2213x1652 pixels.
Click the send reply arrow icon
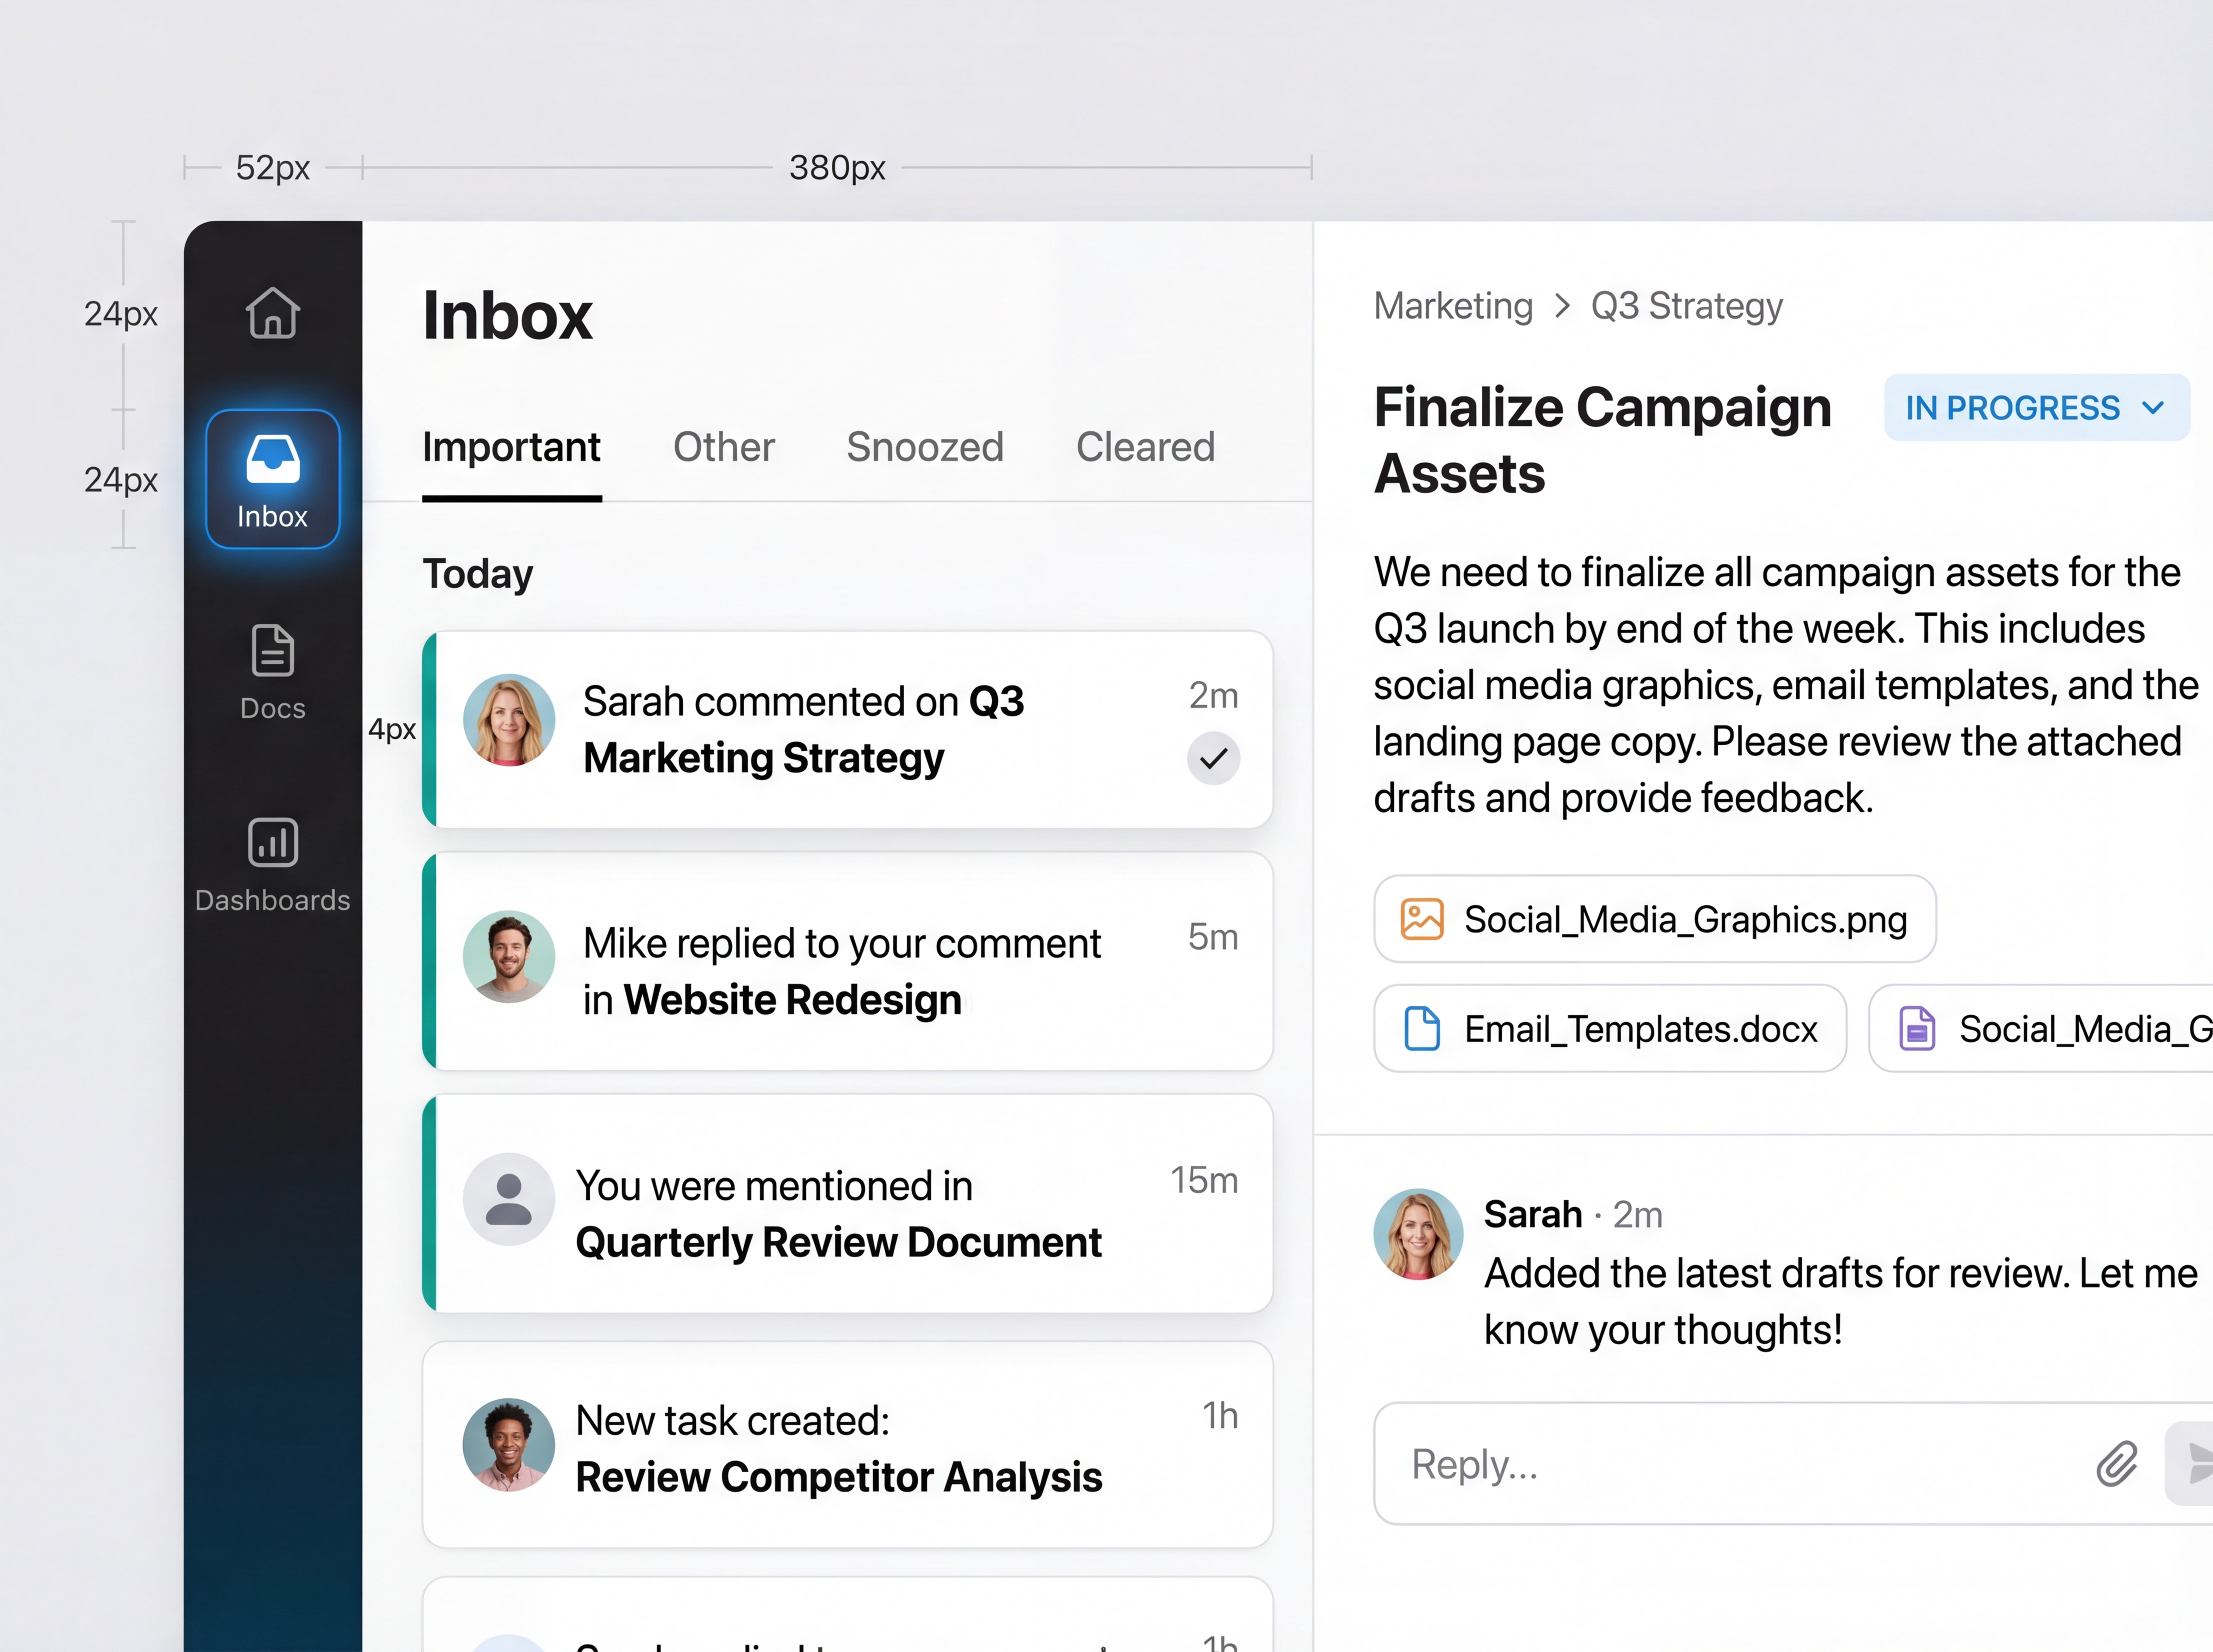[2196, 1463]
